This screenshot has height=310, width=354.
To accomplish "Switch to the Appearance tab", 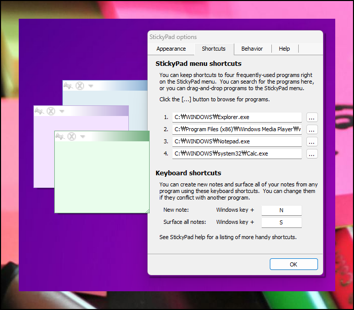I will (x=171, y=49).
